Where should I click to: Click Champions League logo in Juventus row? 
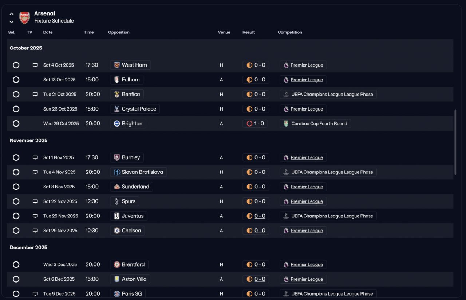(x=286, y=216)
